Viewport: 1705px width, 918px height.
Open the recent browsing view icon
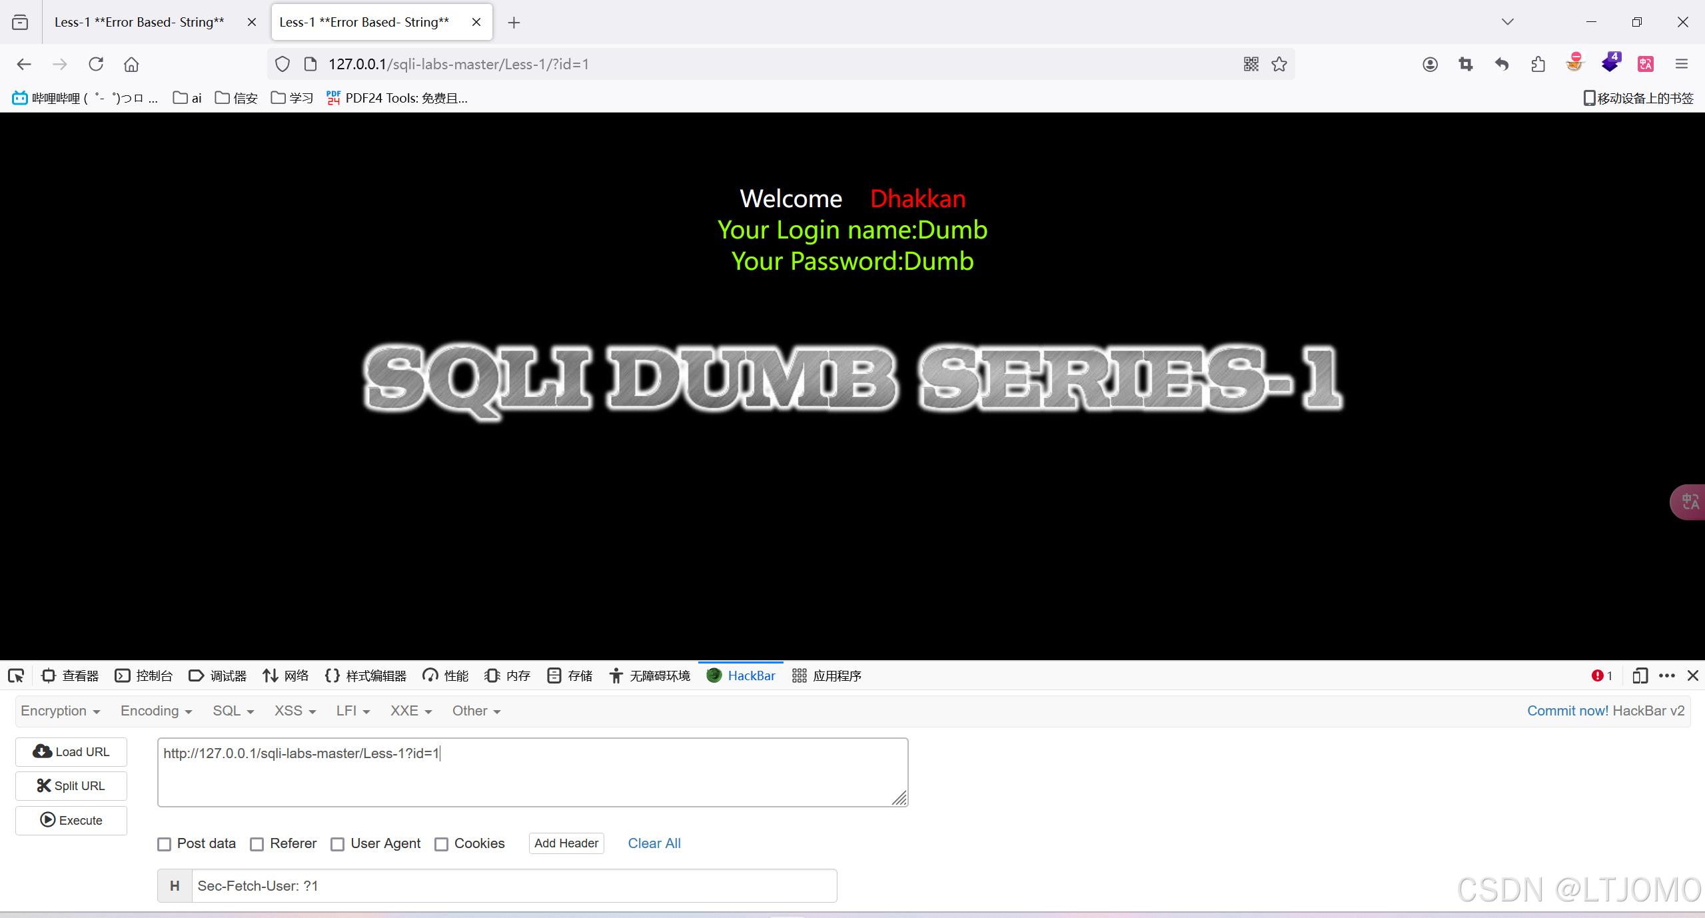click(x=20, y=22)
